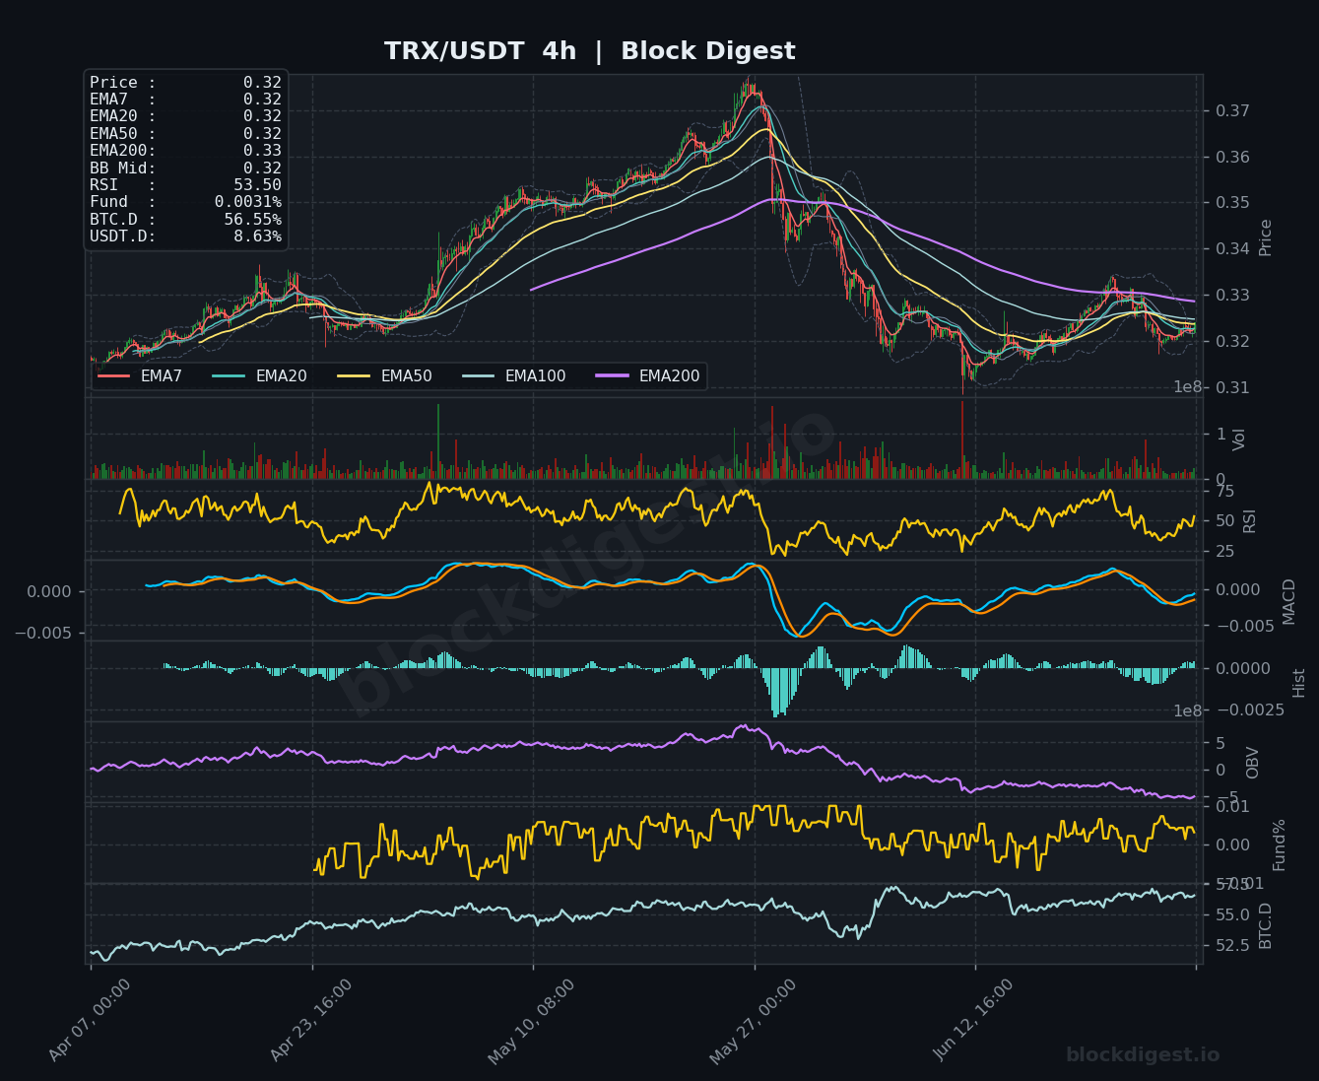
Task: Click the Price row in info box
Action: pos(185,83)
